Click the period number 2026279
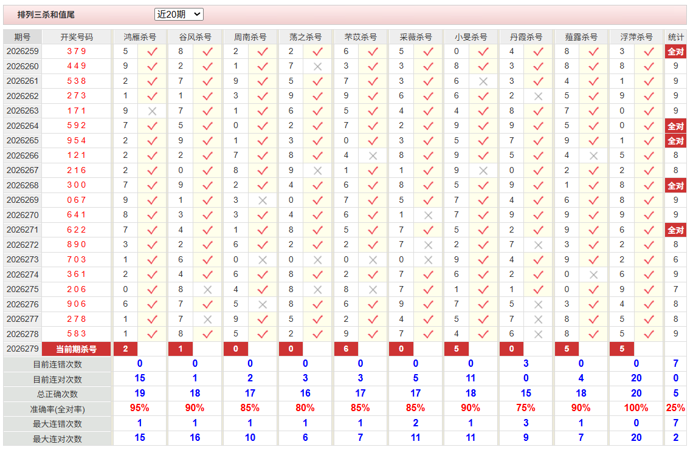Screen dimensions: 693x450 point(22,349)
